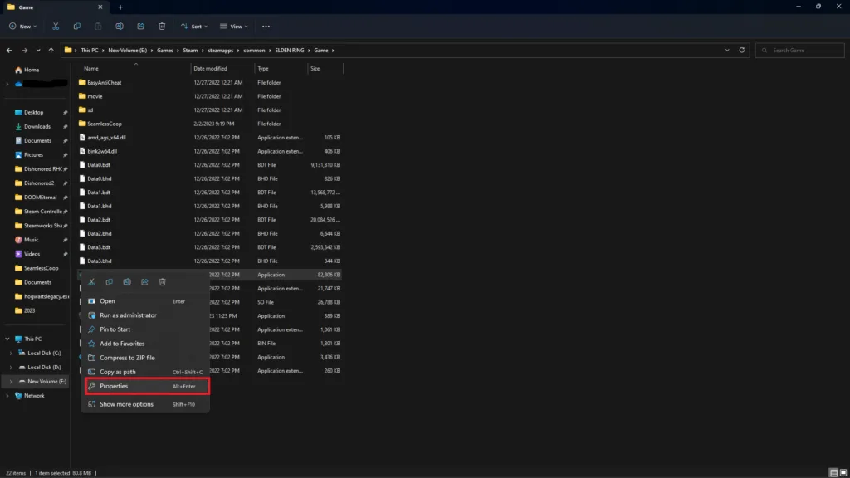The width and height of the screenshot is (850, 478).
Task: Open the three-dot See more menu
Action: (266, 27)
